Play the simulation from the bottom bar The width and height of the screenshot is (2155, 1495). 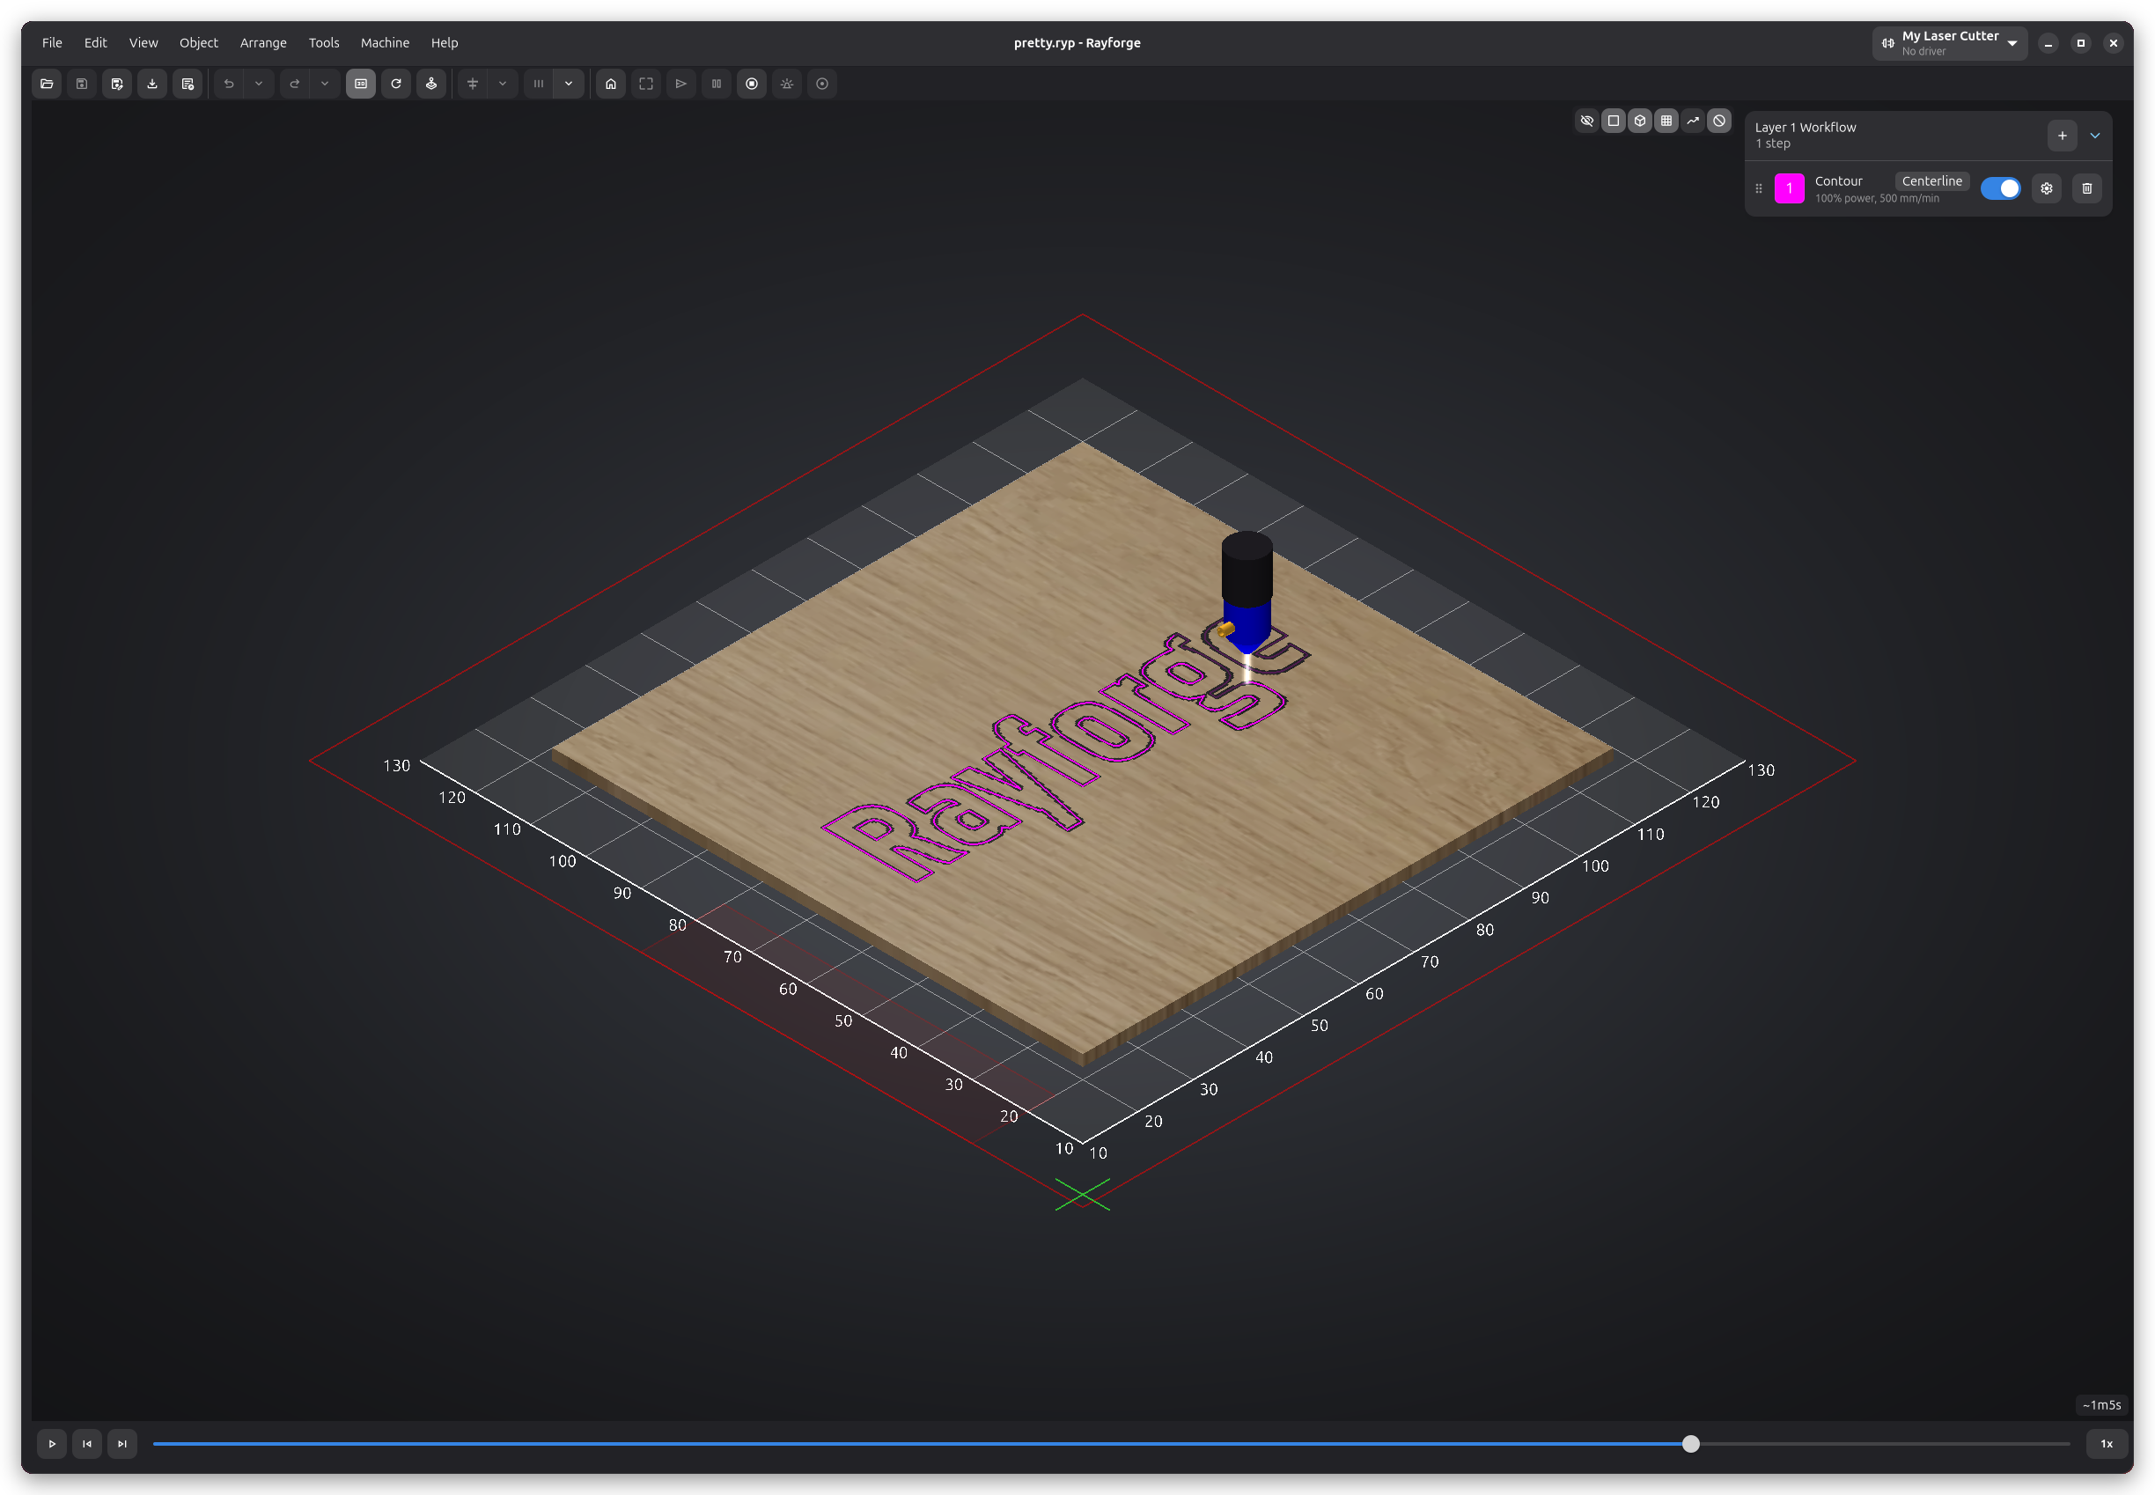[52, 1443]
